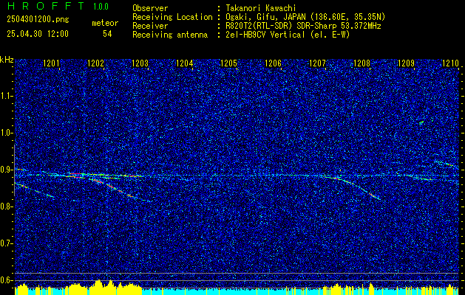Click the HROFFT title text

(x=45, y=6)
